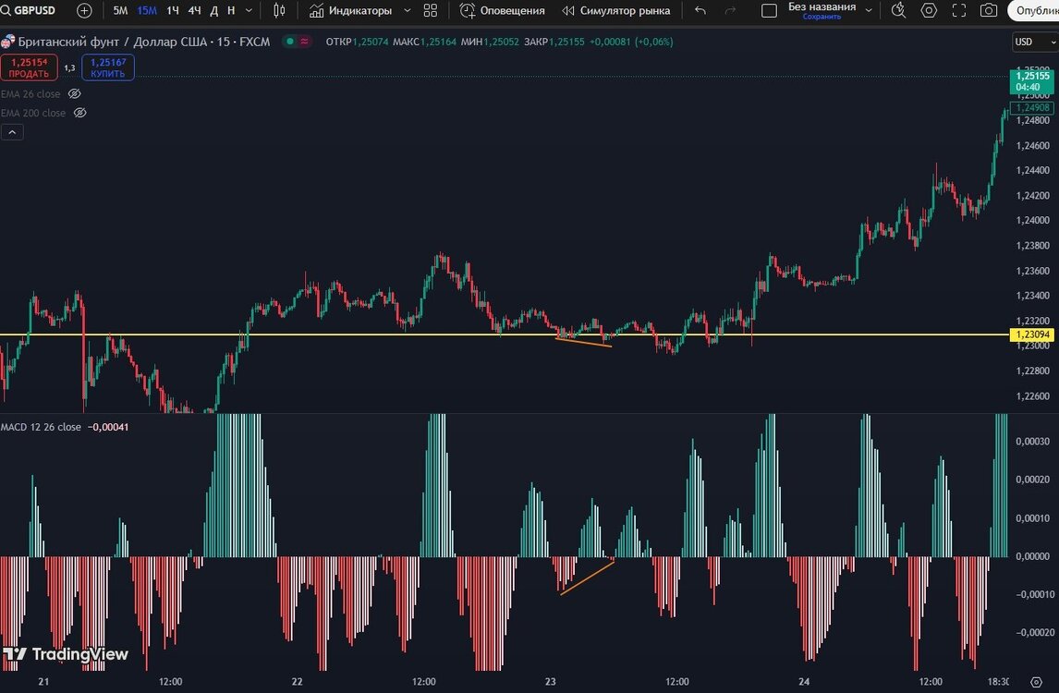
Task: Open quick search icon
Action: pos(898,10)
